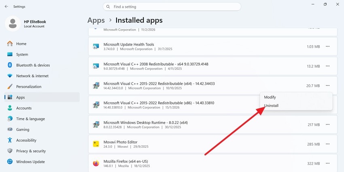Open more options for Windows Desktop Runtime

327,124
